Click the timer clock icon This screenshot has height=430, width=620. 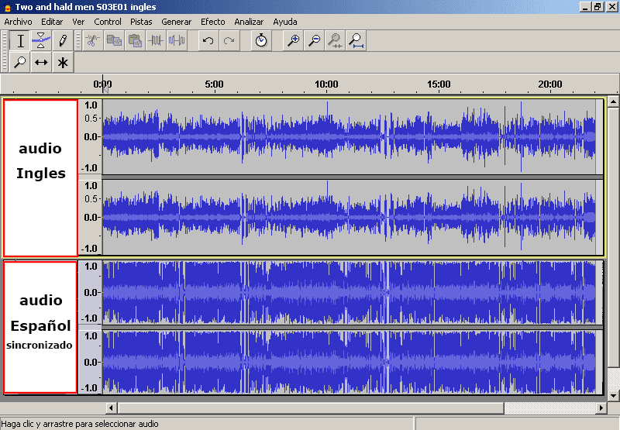[x=261, y=41]
